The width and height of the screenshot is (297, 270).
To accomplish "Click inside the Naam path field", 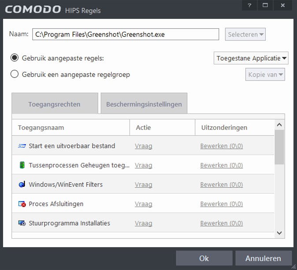I will 126,34.
